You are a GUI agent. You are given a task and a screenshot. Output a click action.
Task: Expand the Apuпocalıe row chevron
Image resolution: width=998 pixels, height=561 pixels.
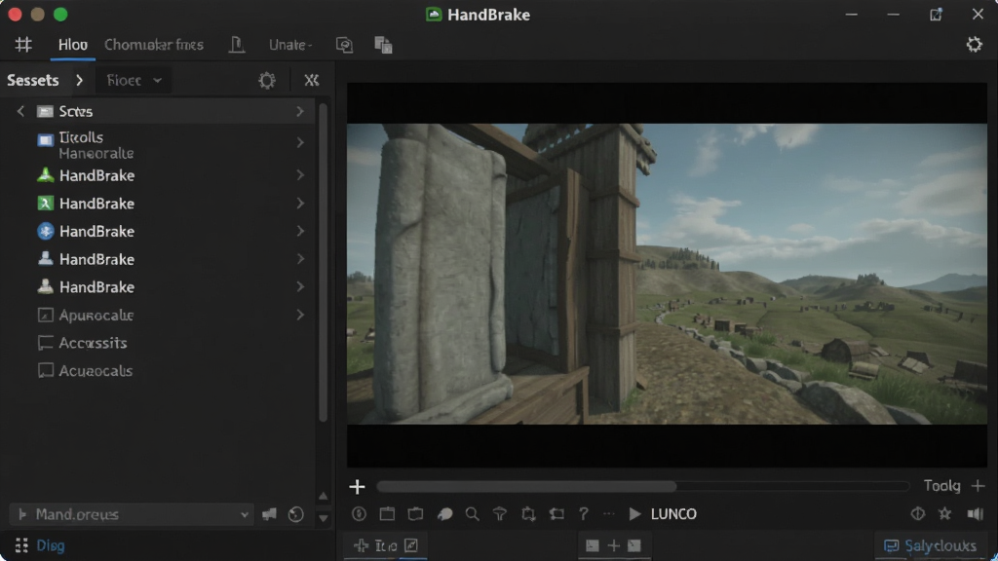300,315
